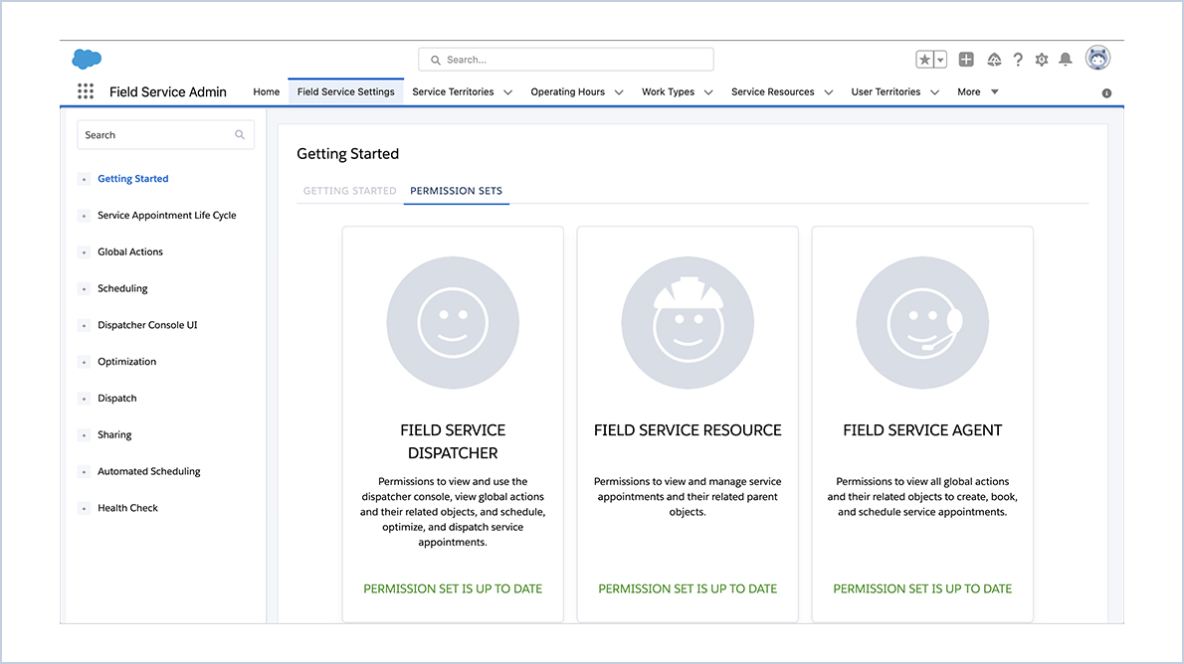Viewport: 1184px width, 664px height.
Task: Click the Salesforce cloud logo
Action: click(87, 59)
